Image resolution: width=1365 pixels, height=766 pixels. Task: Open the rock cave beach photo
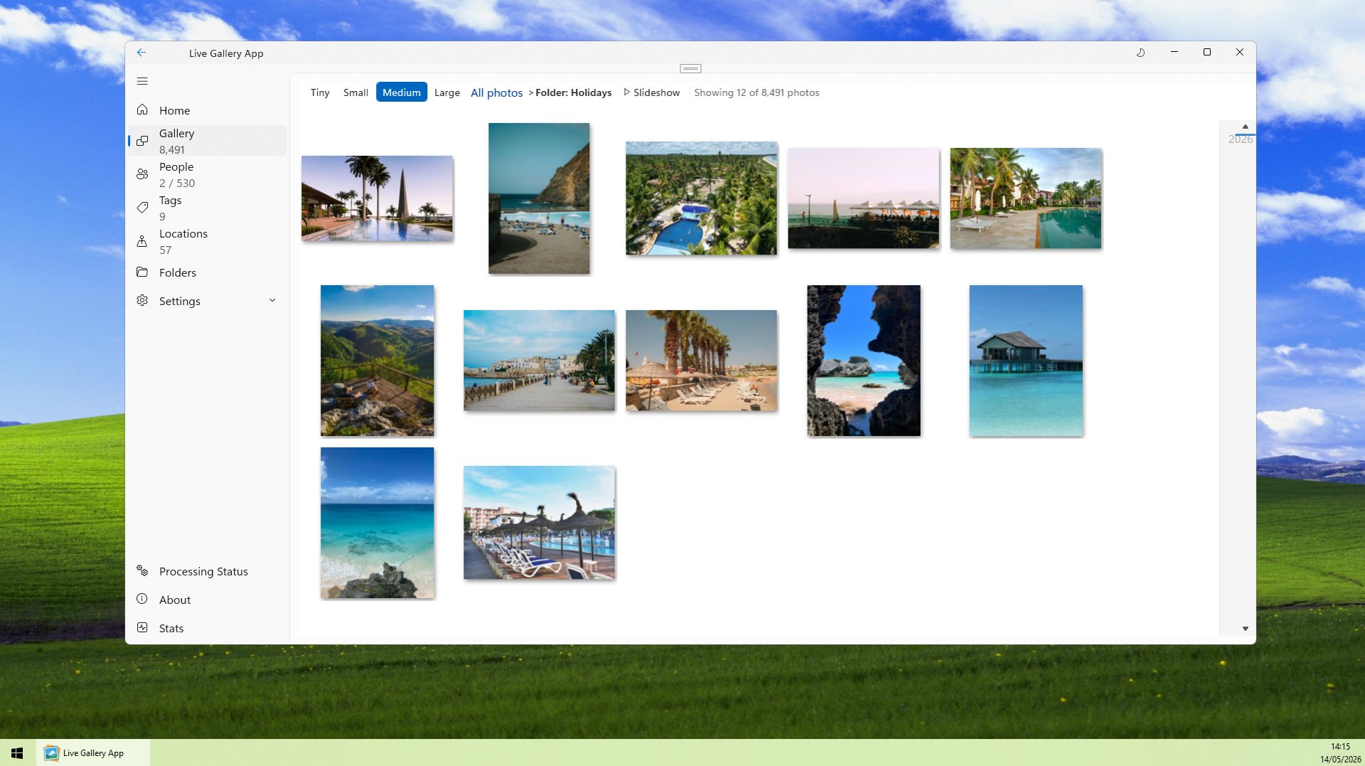(863, 361)
